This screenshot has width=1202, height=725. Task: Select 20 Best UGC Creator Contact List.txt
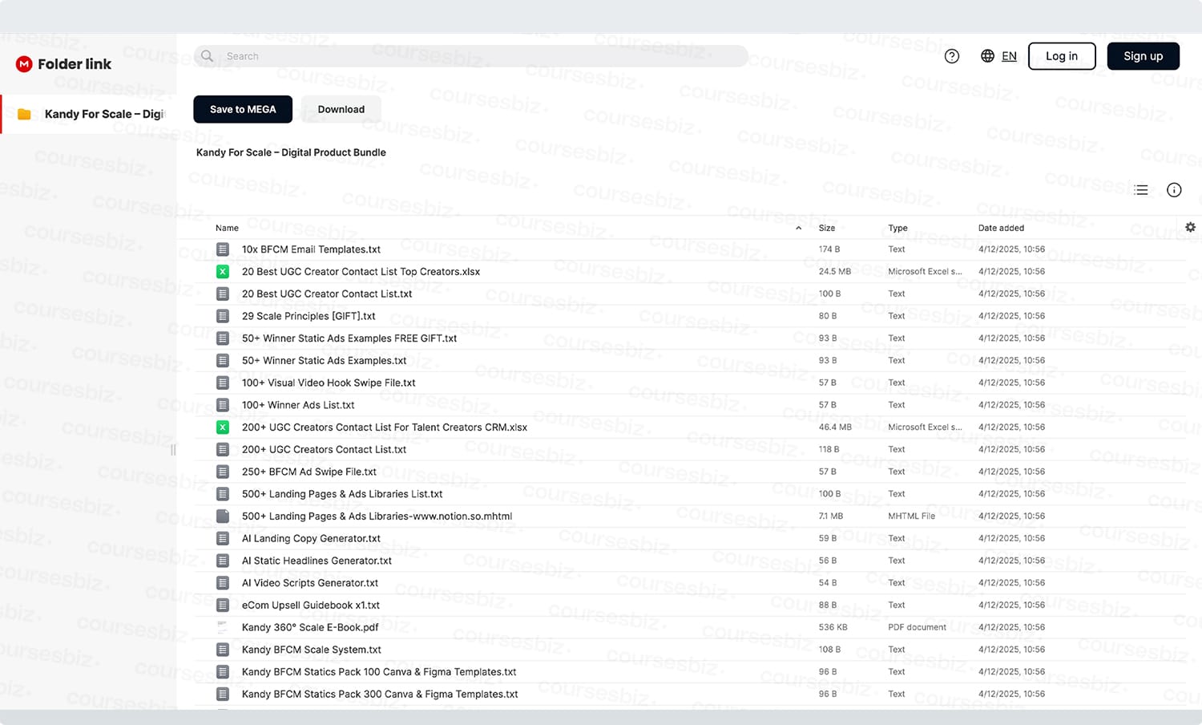(x=327, y=294)
